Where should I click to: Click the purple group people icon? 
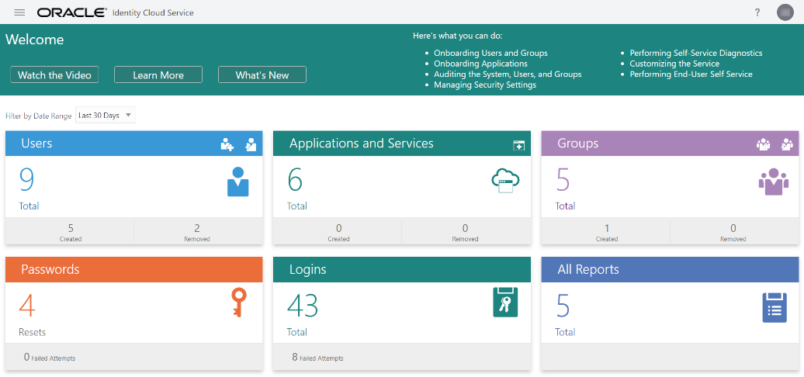pyautogui.click(x=773, y=182)
